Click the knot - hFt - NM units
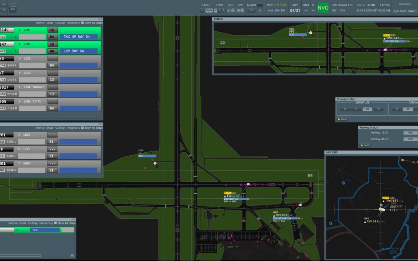Image resolution: width=418 pixels, height=261 pixels. click(276, 10)
